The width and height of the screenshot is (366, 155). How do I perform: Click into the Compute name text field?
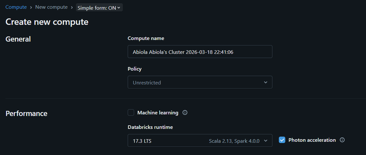200,52
